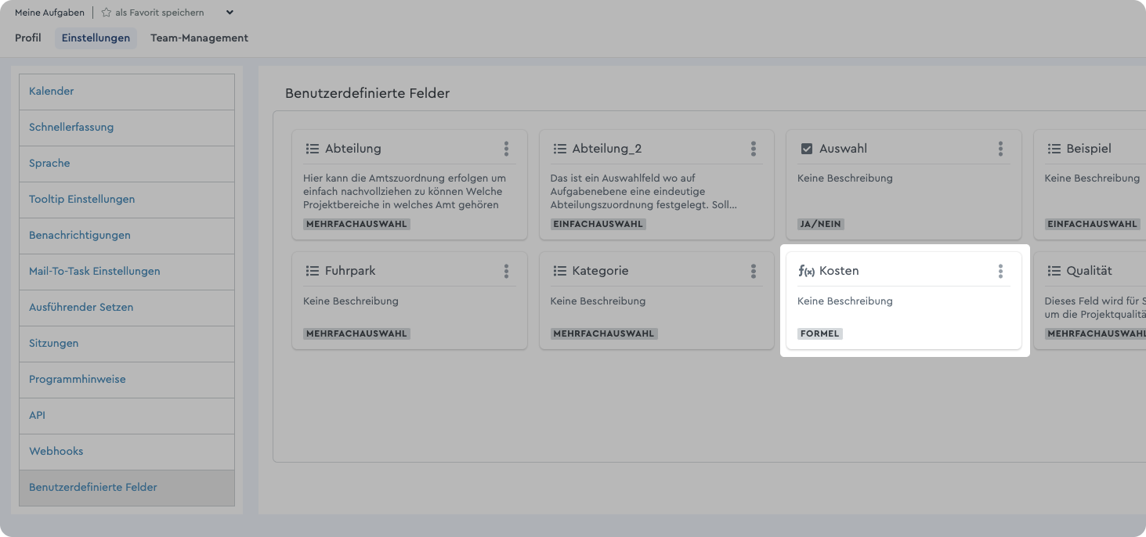Click the 'Meine Aufgaben' breadcrumb
The height and width of the screenshot is (537, 1146).
click(x=49, y=13)
